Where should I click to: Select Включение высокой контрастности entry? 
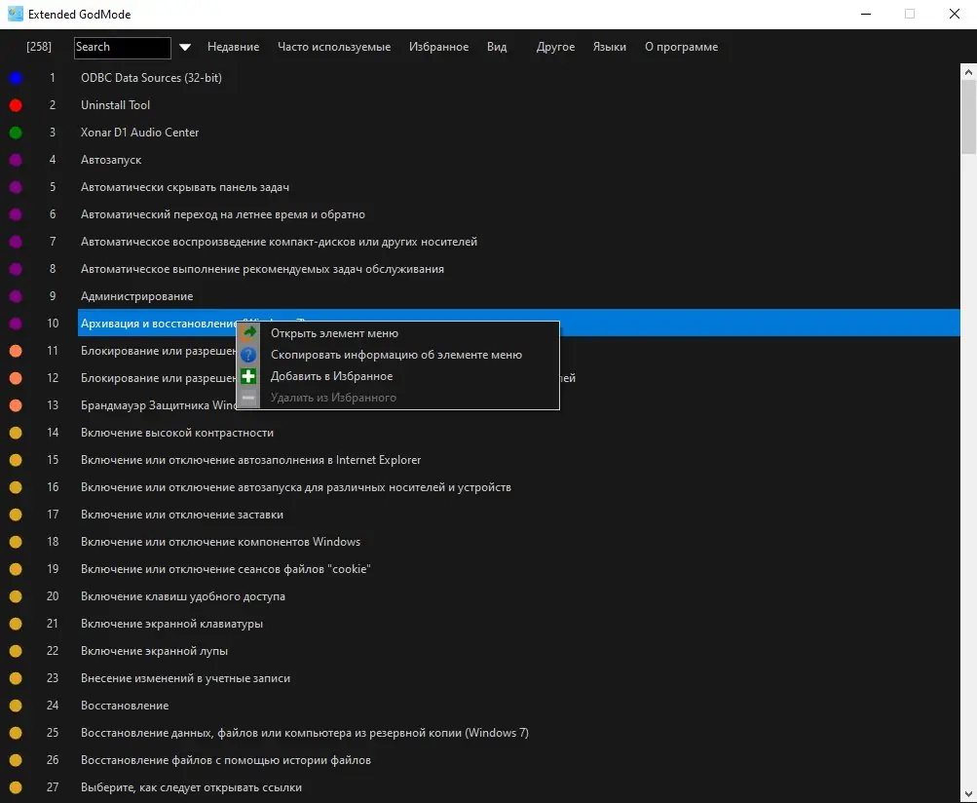(177, 433)
